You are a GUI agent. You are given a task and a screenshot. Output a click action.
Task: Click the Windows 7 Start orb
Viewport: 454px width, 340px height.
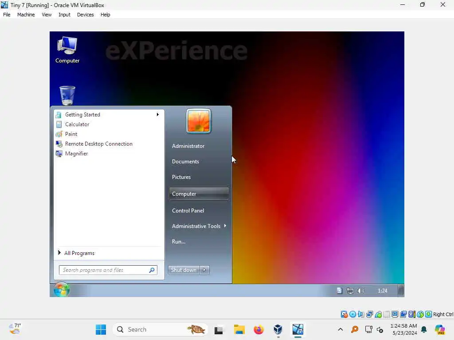click(61, 290)
